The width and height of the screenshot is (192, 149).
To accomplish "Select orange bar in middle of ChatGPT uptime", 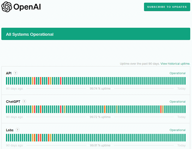I will (x=105, y=109).
